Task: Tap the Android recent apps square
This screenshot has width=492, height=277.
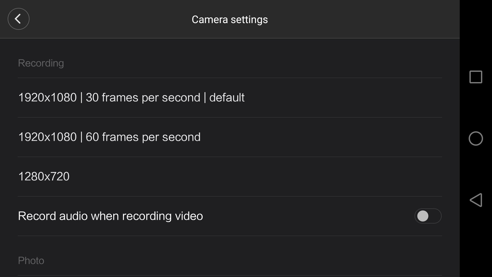Action: tap(476, 77)
